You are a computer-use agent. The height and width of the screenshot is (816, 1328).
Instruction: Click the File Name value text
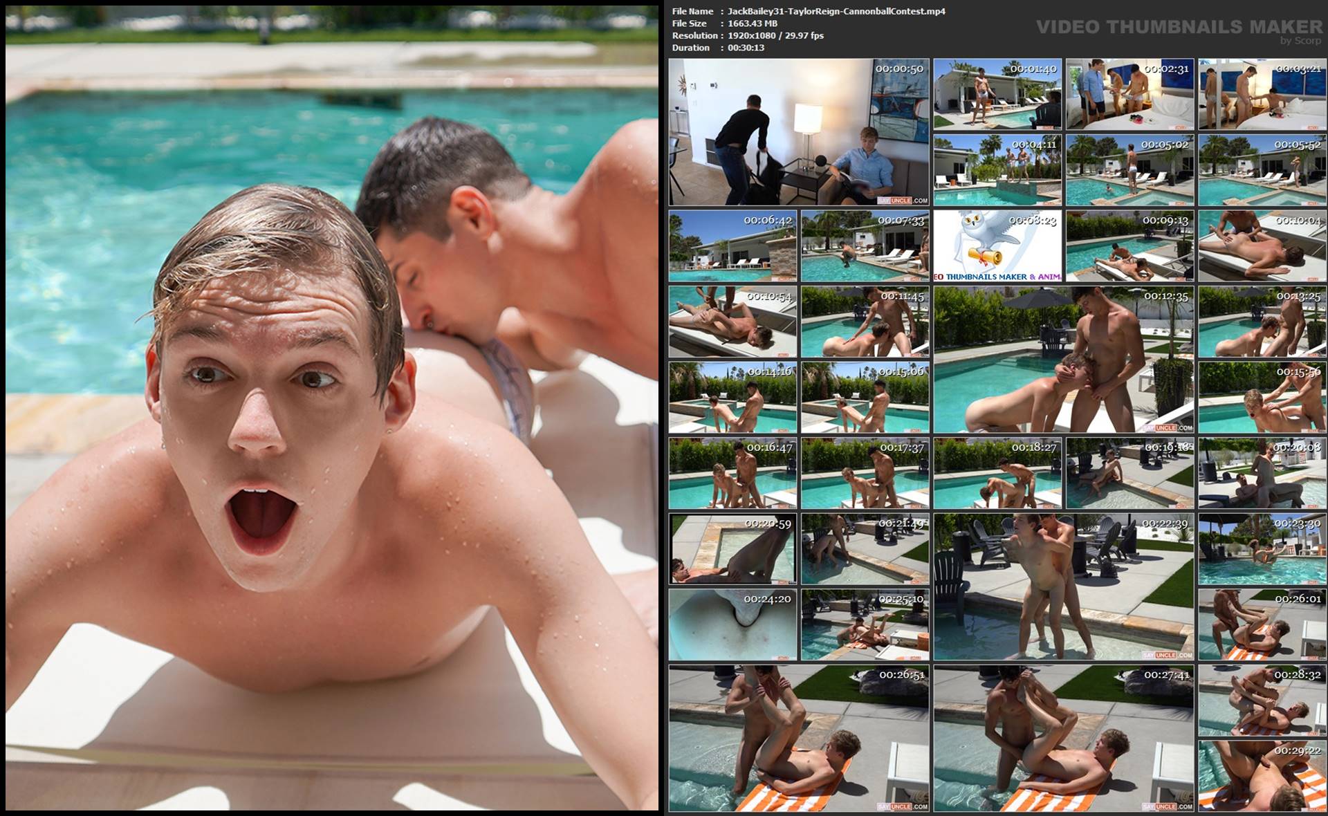836,11
